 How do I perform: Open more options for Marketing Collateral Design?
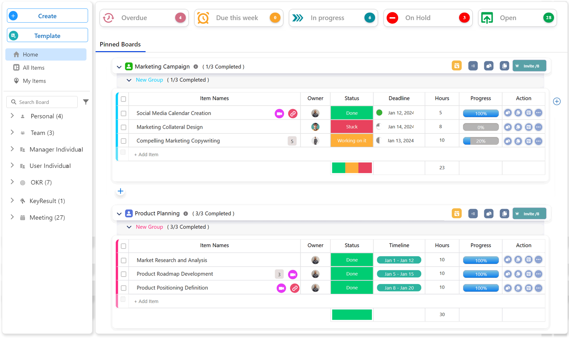[x=539, y=127]
